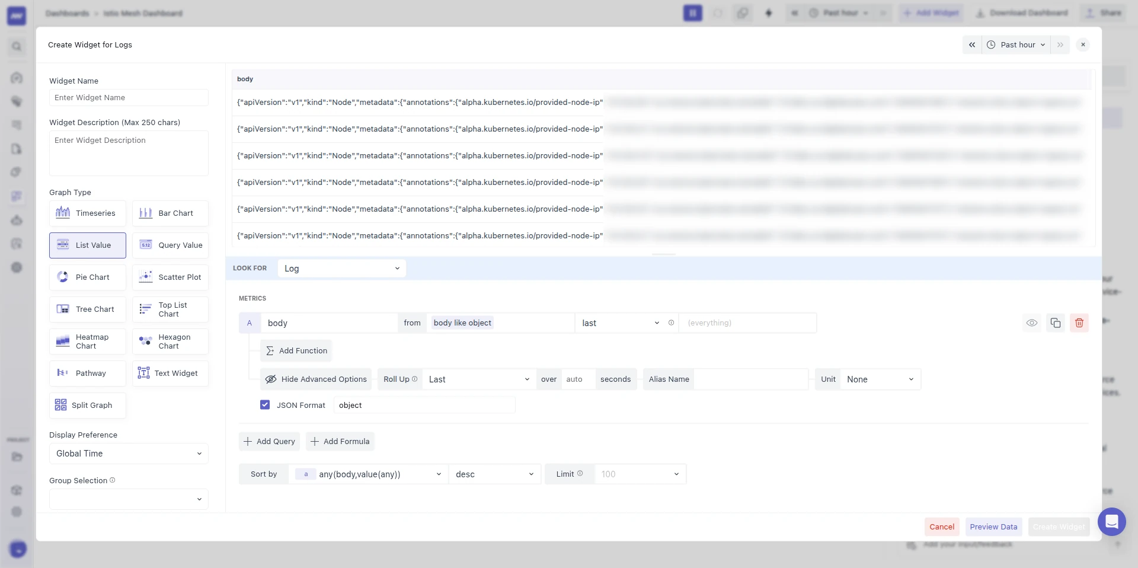Screen dimensions: 1138x568
Task: Click the Add Function button
Action: pyautogui.click(x=296, y=351)
